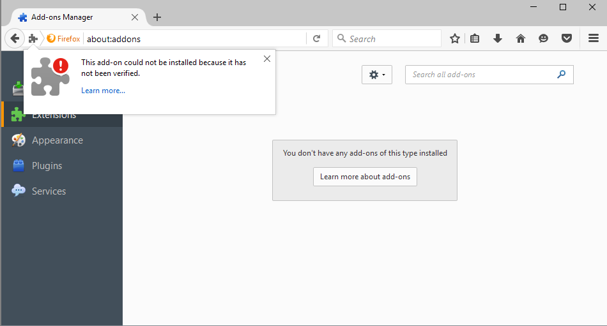Select the Appearance category
This screenshot has width=607, height=326.
click(62, 140)
